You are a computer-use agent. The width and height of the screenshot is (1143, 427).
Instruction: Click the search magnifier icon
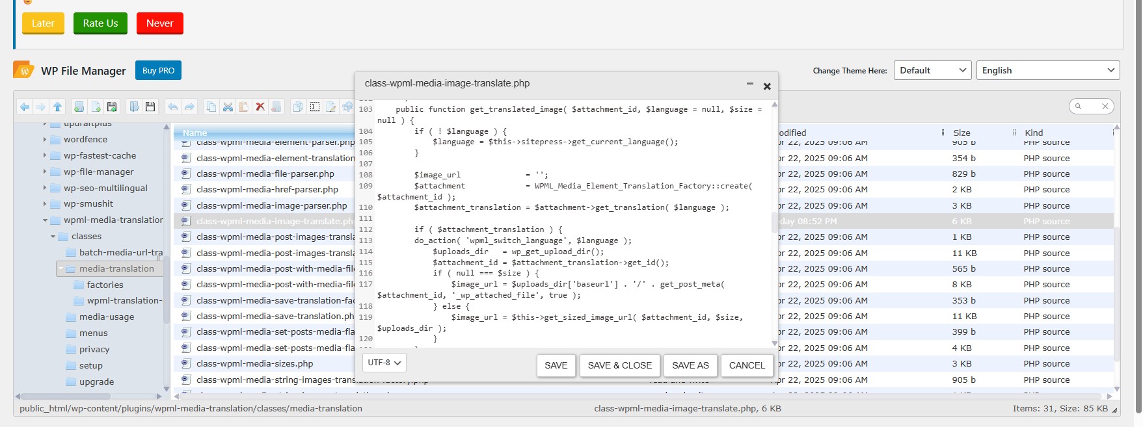click(1079, 107)
